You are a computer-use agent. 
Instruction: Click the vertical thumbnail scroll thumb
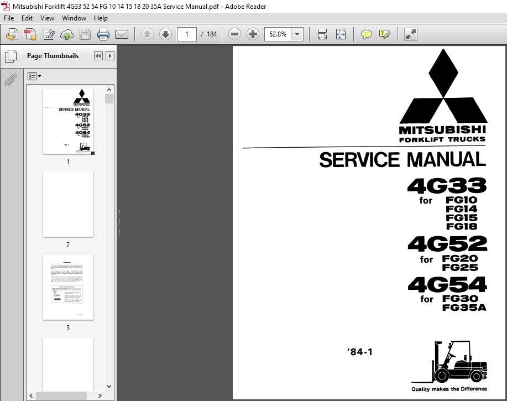pyautogui.click(x=109, y=98)
